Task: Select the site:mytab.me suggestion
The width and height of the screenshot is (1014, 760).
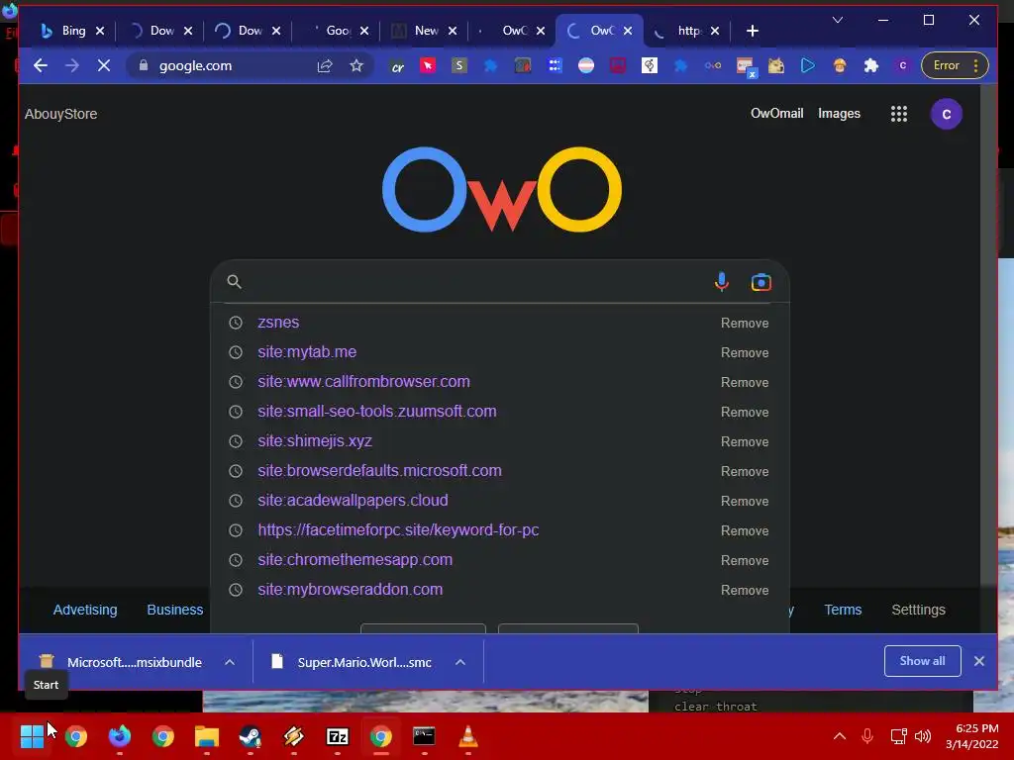Action: 307,351
